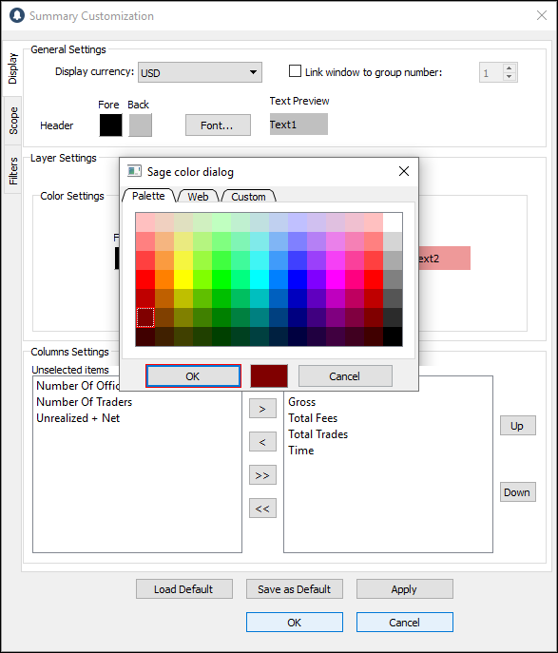The image size is (558, 653).
Task: Select Total Fees in the selected list
Action: [313, 418]
